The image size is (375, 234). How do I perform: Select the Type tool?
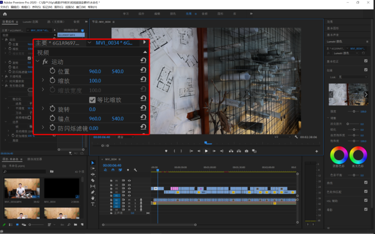[93, 204]
